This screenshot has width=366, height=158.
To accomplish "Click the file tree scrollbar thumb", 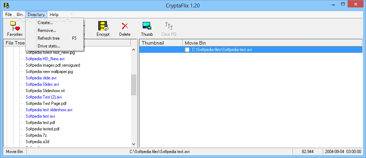I will [x=133, y=85].
